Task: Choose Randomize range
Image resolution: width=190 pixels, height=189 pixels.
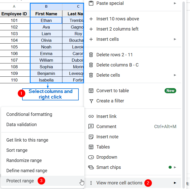Action: click(43, 160)
